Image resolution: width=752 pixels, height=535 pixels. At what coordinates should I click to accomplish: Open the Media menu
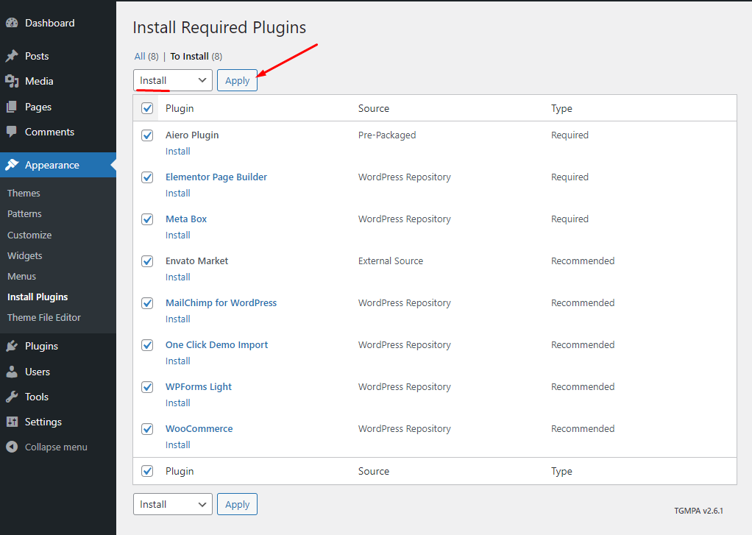click(39, 81)
